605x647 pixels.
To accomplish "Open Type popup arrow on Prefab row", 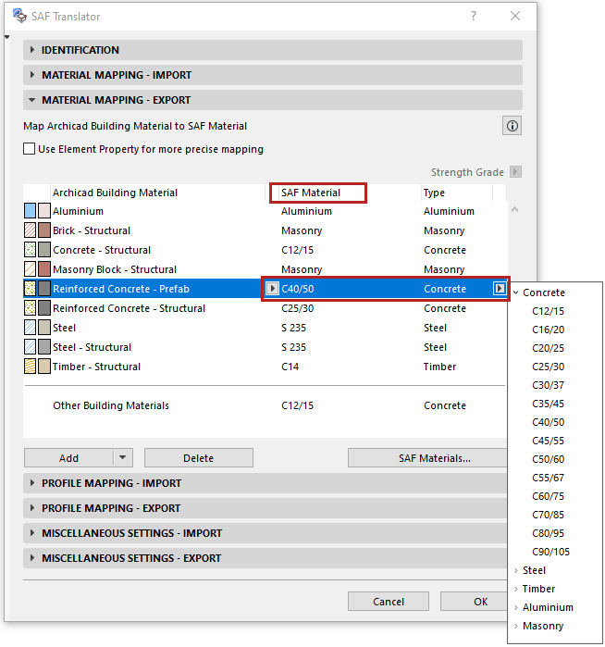I will (x=499, y=289).
